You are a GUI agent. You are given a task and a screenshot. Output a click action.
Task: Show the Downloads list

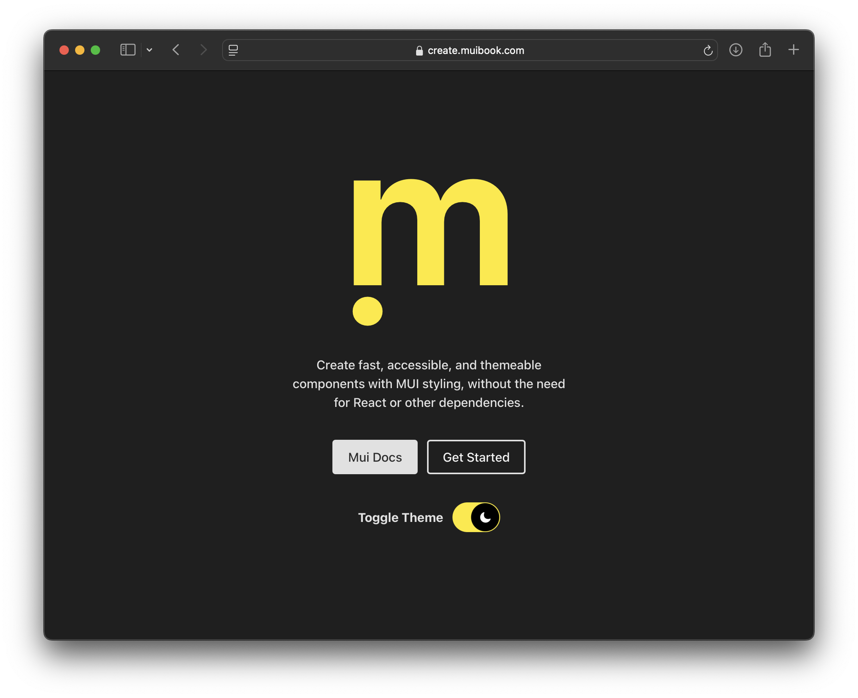[736, 50]
